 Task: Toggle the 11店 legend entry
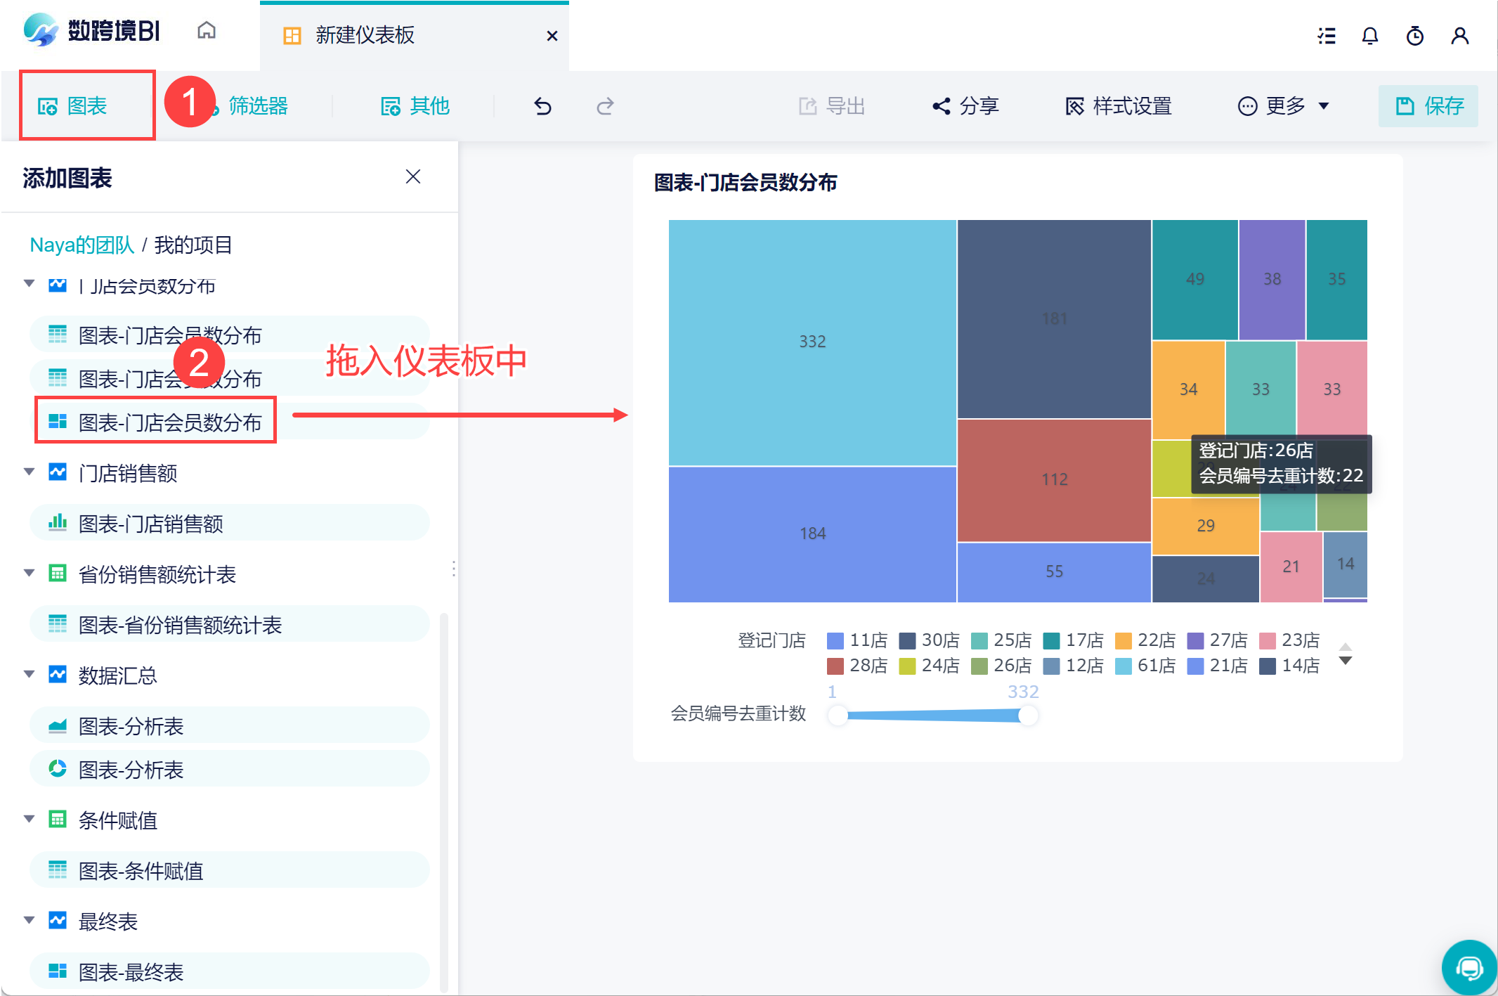(x=857, y=640)
